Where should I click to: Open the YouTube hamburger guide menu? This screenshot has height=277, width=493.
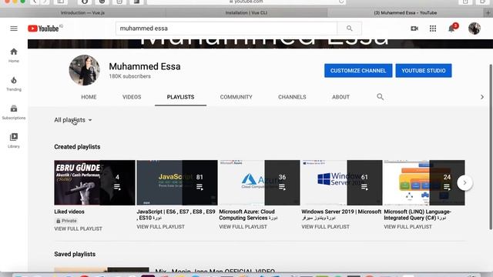tap(14, 28)
